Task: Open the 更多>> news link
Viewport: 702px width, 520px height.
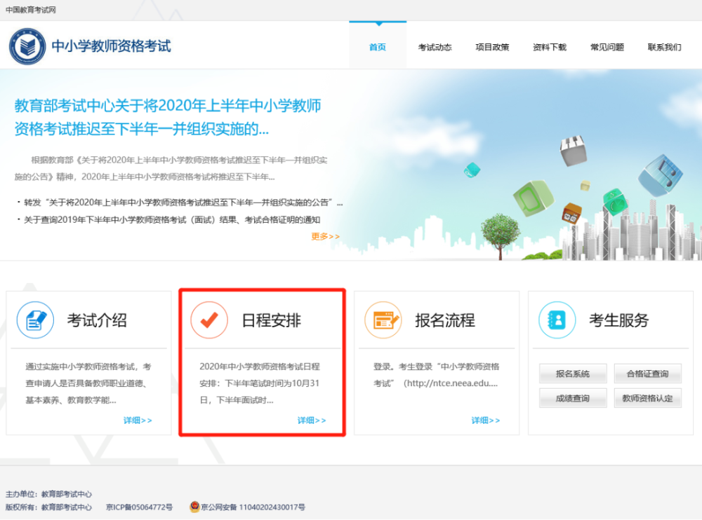Action: (326, 237)
